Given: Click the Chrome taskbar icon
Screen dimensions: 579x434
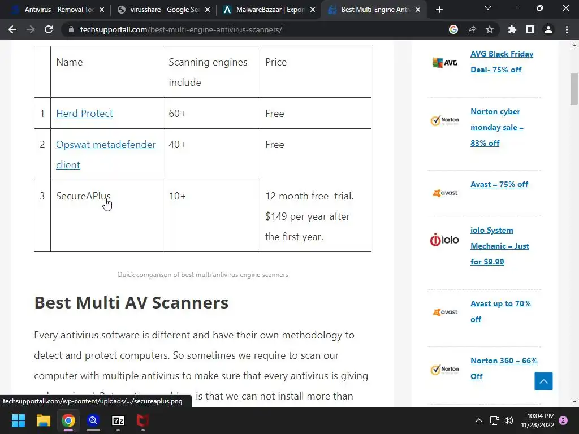Looking at the screenshot, I should tap(68, 420).
